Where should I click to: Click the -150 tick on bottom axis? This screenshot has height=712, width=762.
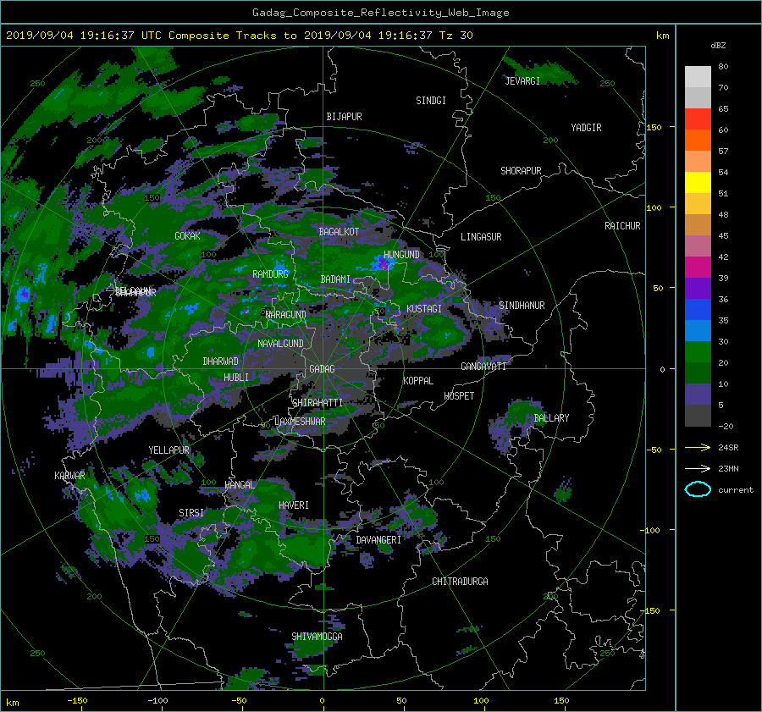click(77, 700)
